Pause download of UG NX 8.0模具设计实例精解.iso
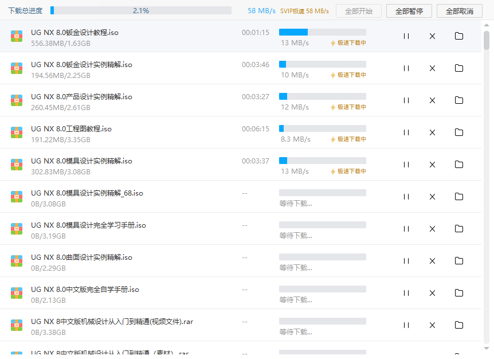This screenshot has height=359, width=494. coord(406,165)
